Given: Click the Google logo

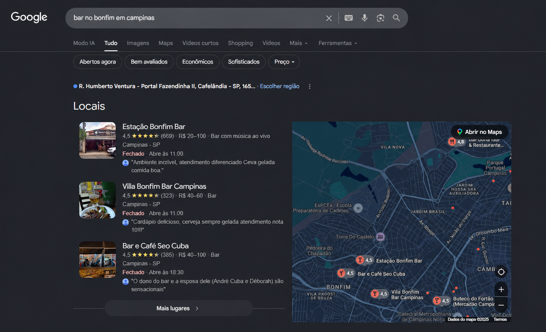Looking at the screenshot, I should click(x=29, y=17).
